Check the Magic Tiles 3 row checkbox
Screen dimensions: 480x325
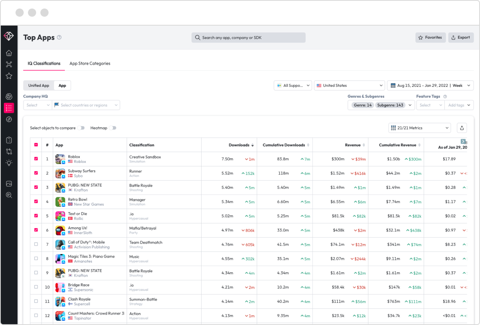pos(36,258)
